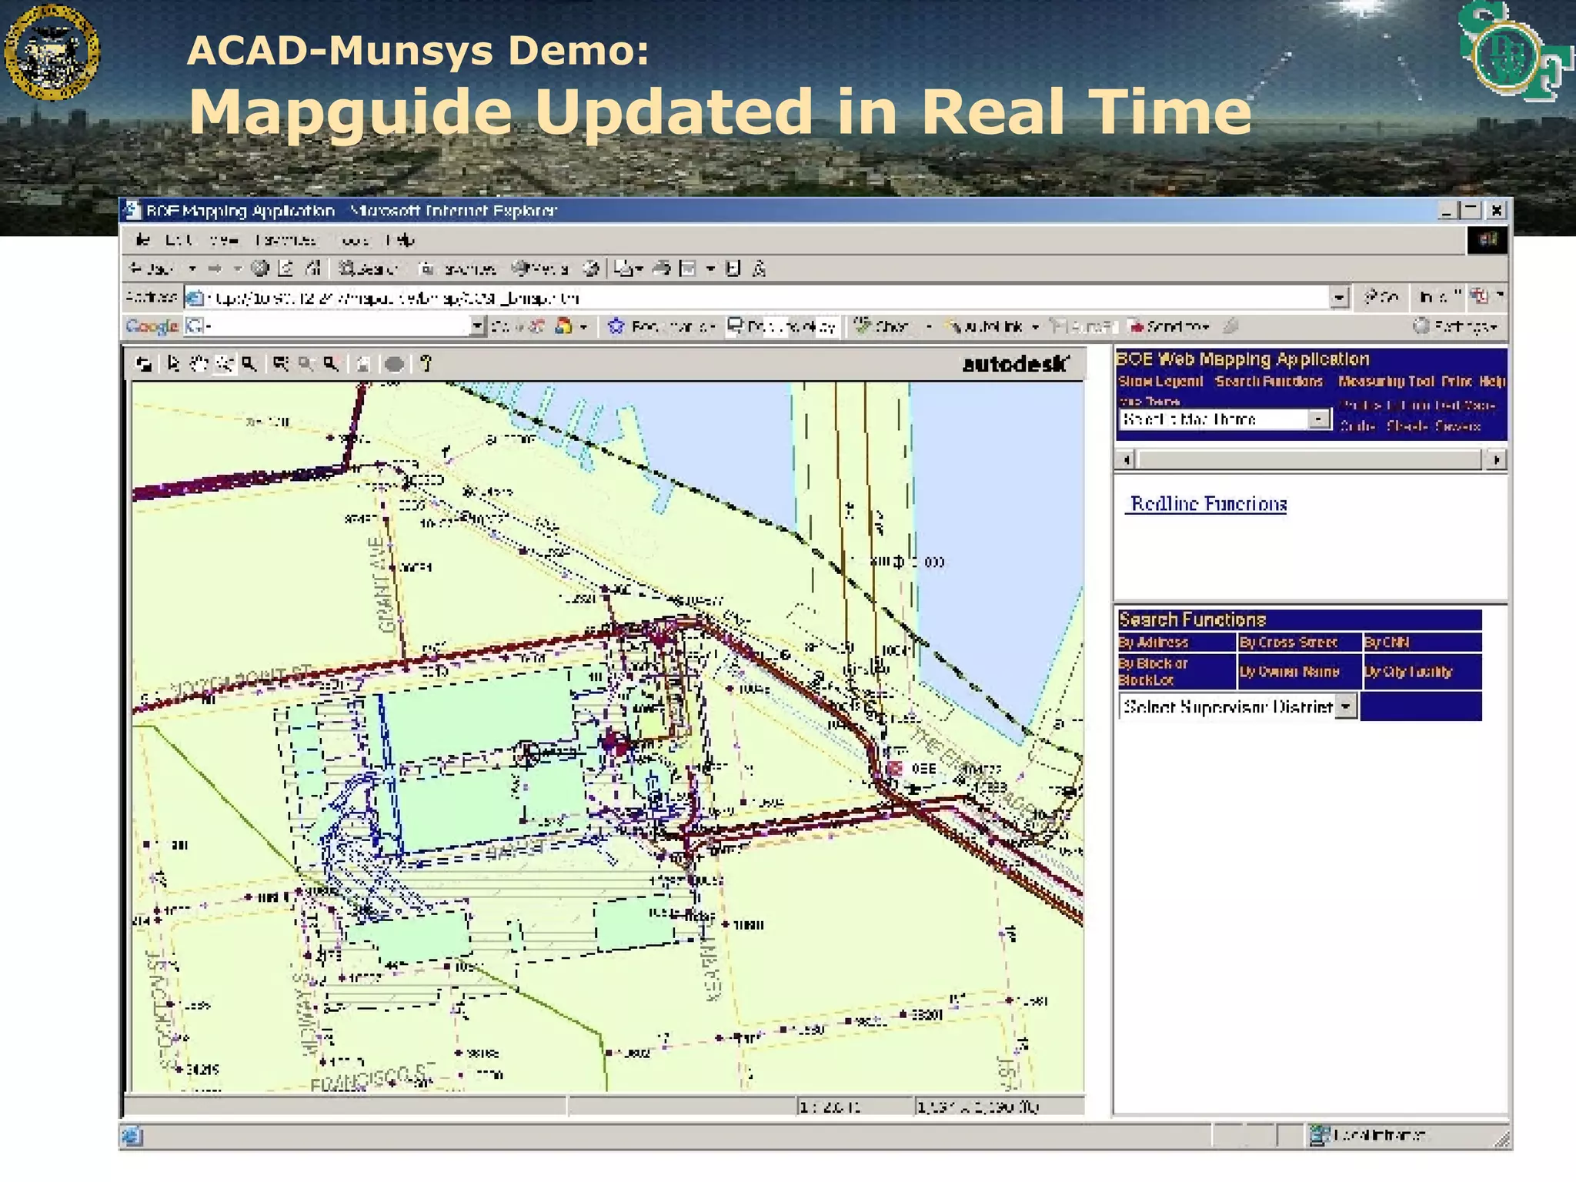Click the gray stop circle in map toolbar

(x=394, y=364)
